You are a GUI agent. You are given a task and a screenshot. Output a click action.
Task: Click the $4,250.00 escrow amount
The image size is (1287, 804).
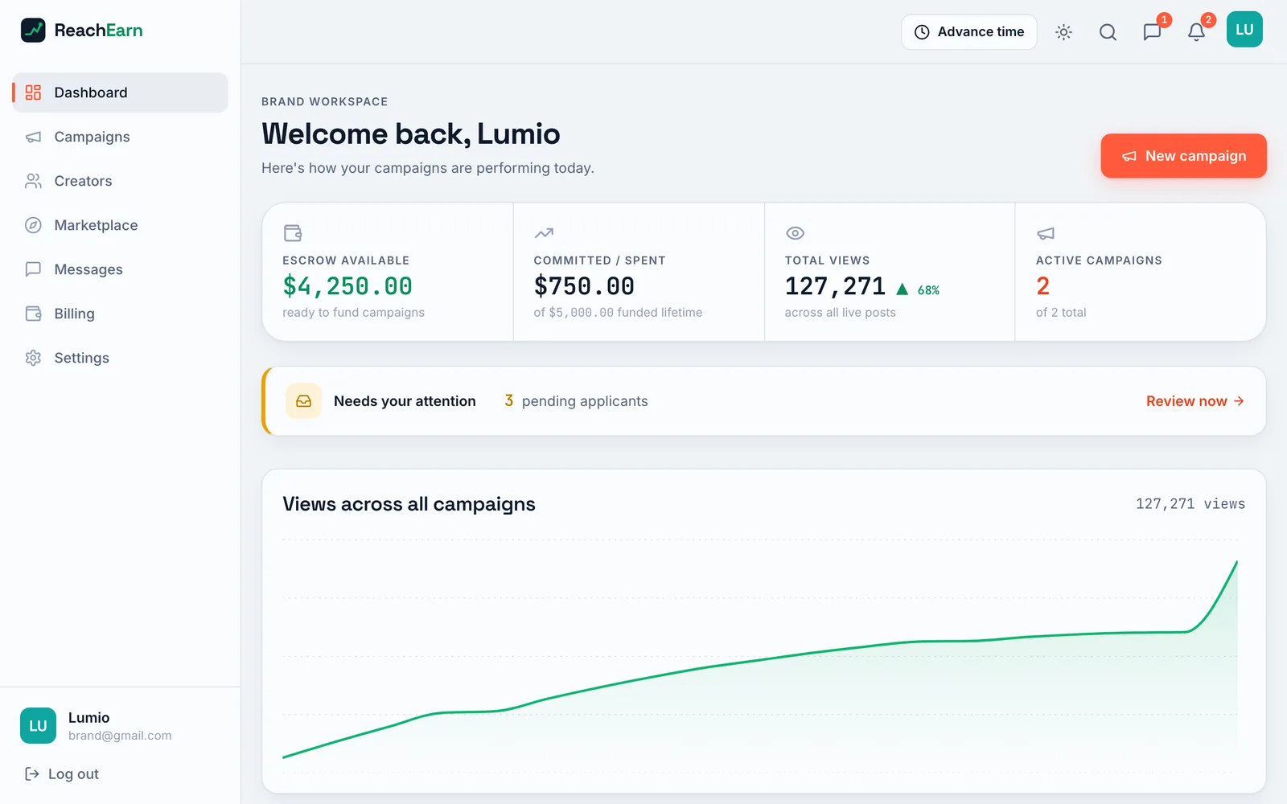(x=347, y=286)
